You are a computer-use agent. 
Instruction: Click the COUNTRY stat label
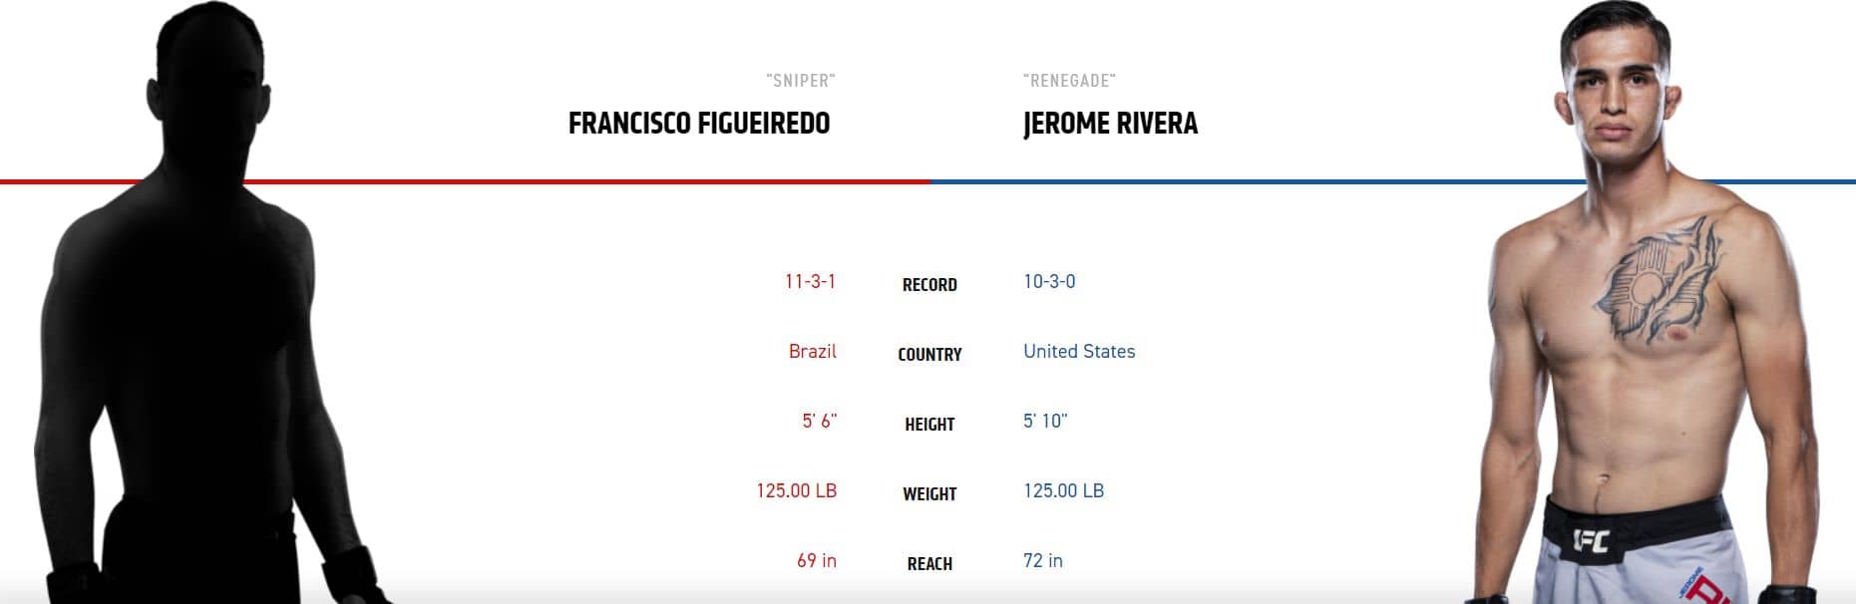point(929,355)
